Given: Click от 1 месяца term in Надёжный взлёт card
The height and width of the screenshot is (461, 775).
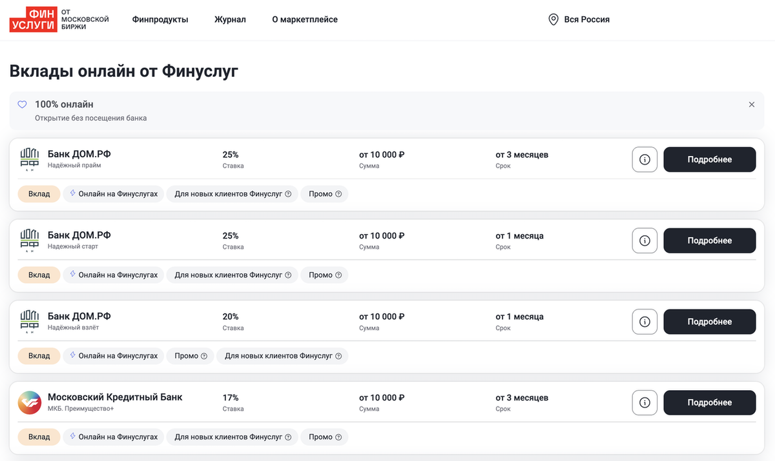Looking at the screenshot, I should 520,317.
